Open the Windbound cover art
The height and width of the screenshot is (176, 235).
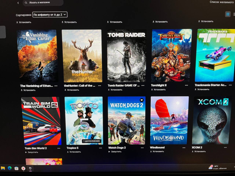[x=170, y=120]
